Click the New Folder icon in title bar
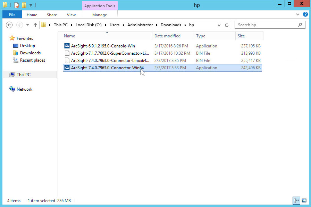 24,5
